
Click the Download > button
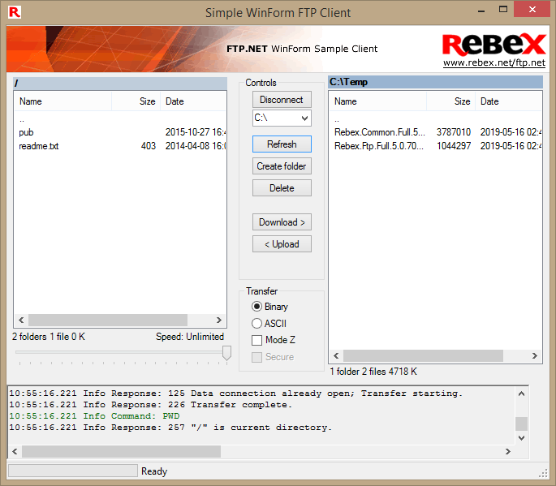[x=282, y=222]
